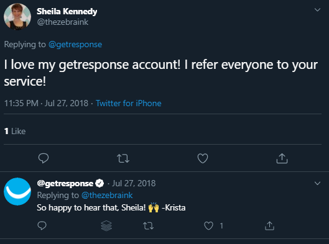329x244 pixels.
Task: Open the @thezebraink mention link
Action: tap(107, 195)
